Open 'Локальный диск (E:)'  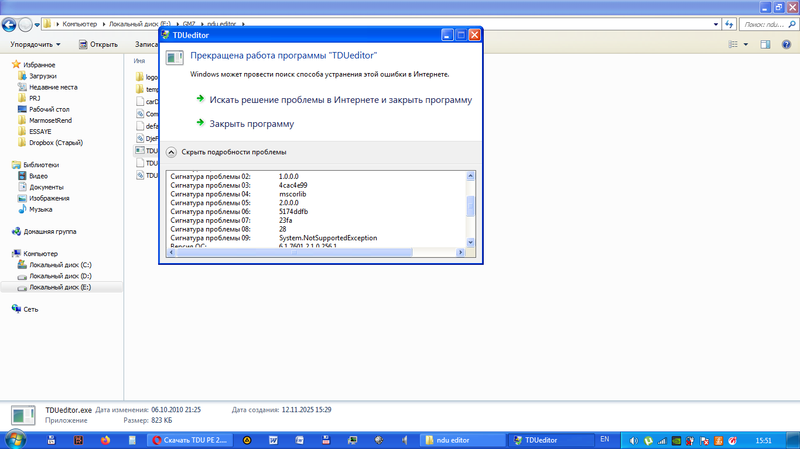point(61,287)
